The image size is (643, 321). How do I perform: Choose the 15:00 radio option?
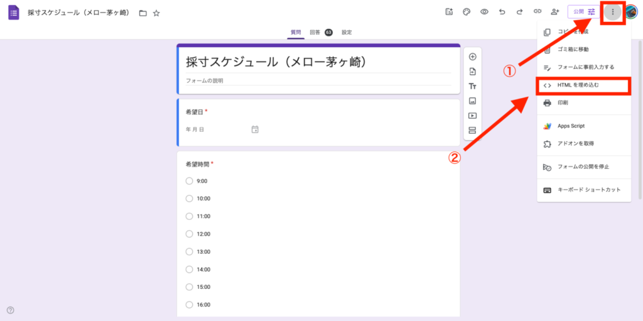[189, 286]
